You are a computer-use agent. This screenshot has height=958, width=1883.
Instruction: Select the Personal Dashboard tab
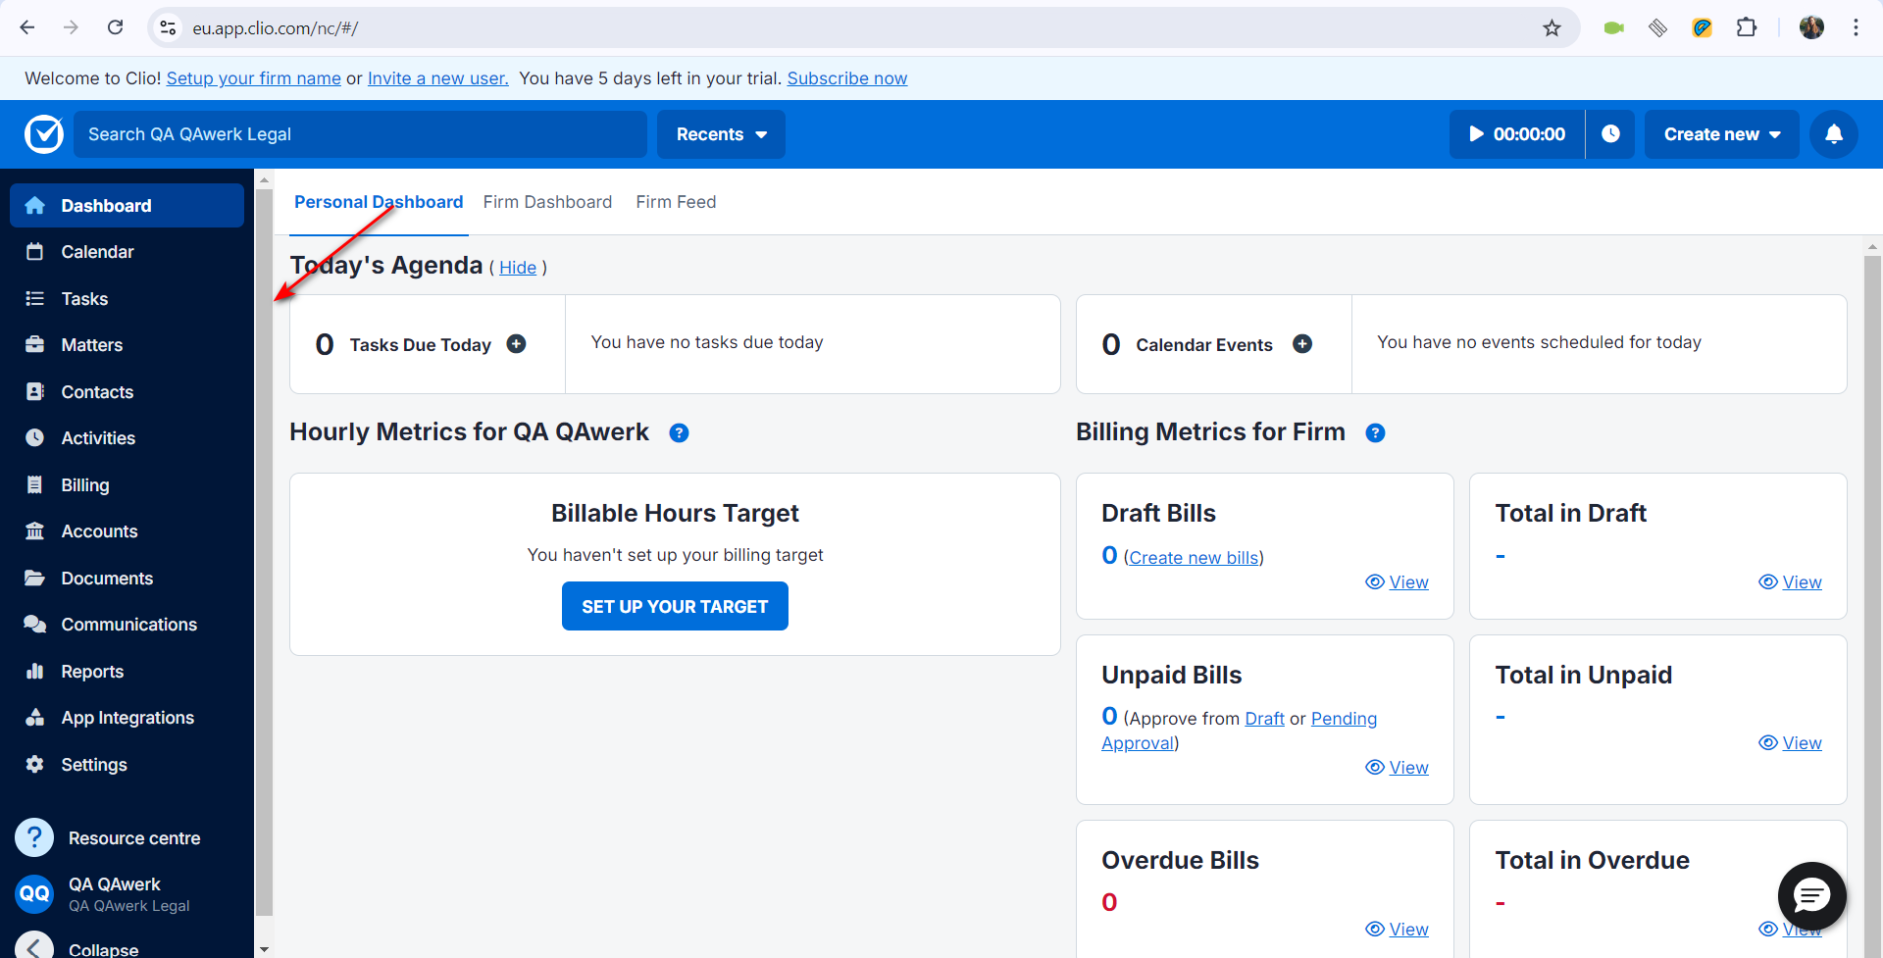click(379, 202)
